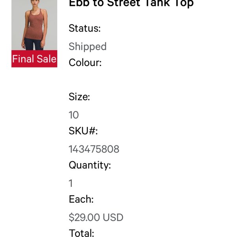This screenshot has width=237, height=237.
Task: Select the Status: label
Action: 85,28
